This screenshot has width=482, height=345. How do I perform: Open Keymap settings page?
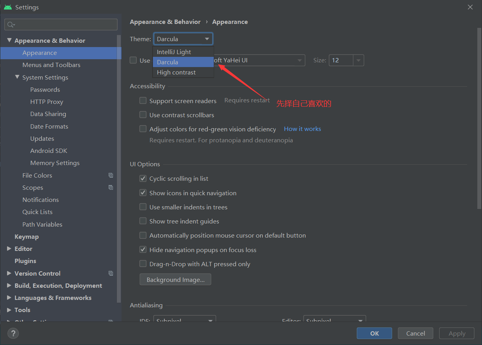coord(27,236)
